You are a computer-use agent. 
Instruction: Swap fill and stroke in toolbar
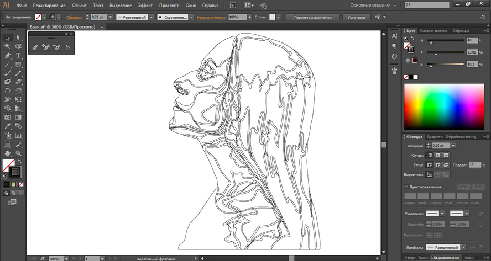20,162
